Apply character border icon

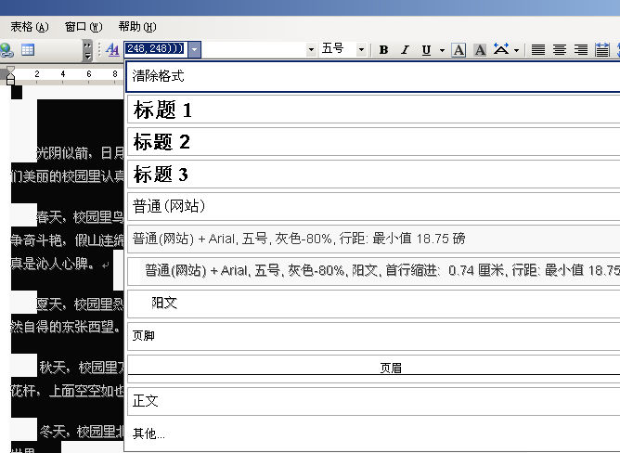459,50
